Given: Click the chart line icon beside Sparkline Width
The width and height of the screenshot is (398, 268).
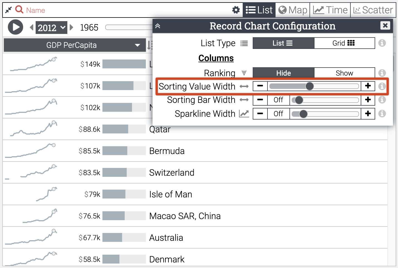Looking at the screenshot, I should tap(244, 114).
